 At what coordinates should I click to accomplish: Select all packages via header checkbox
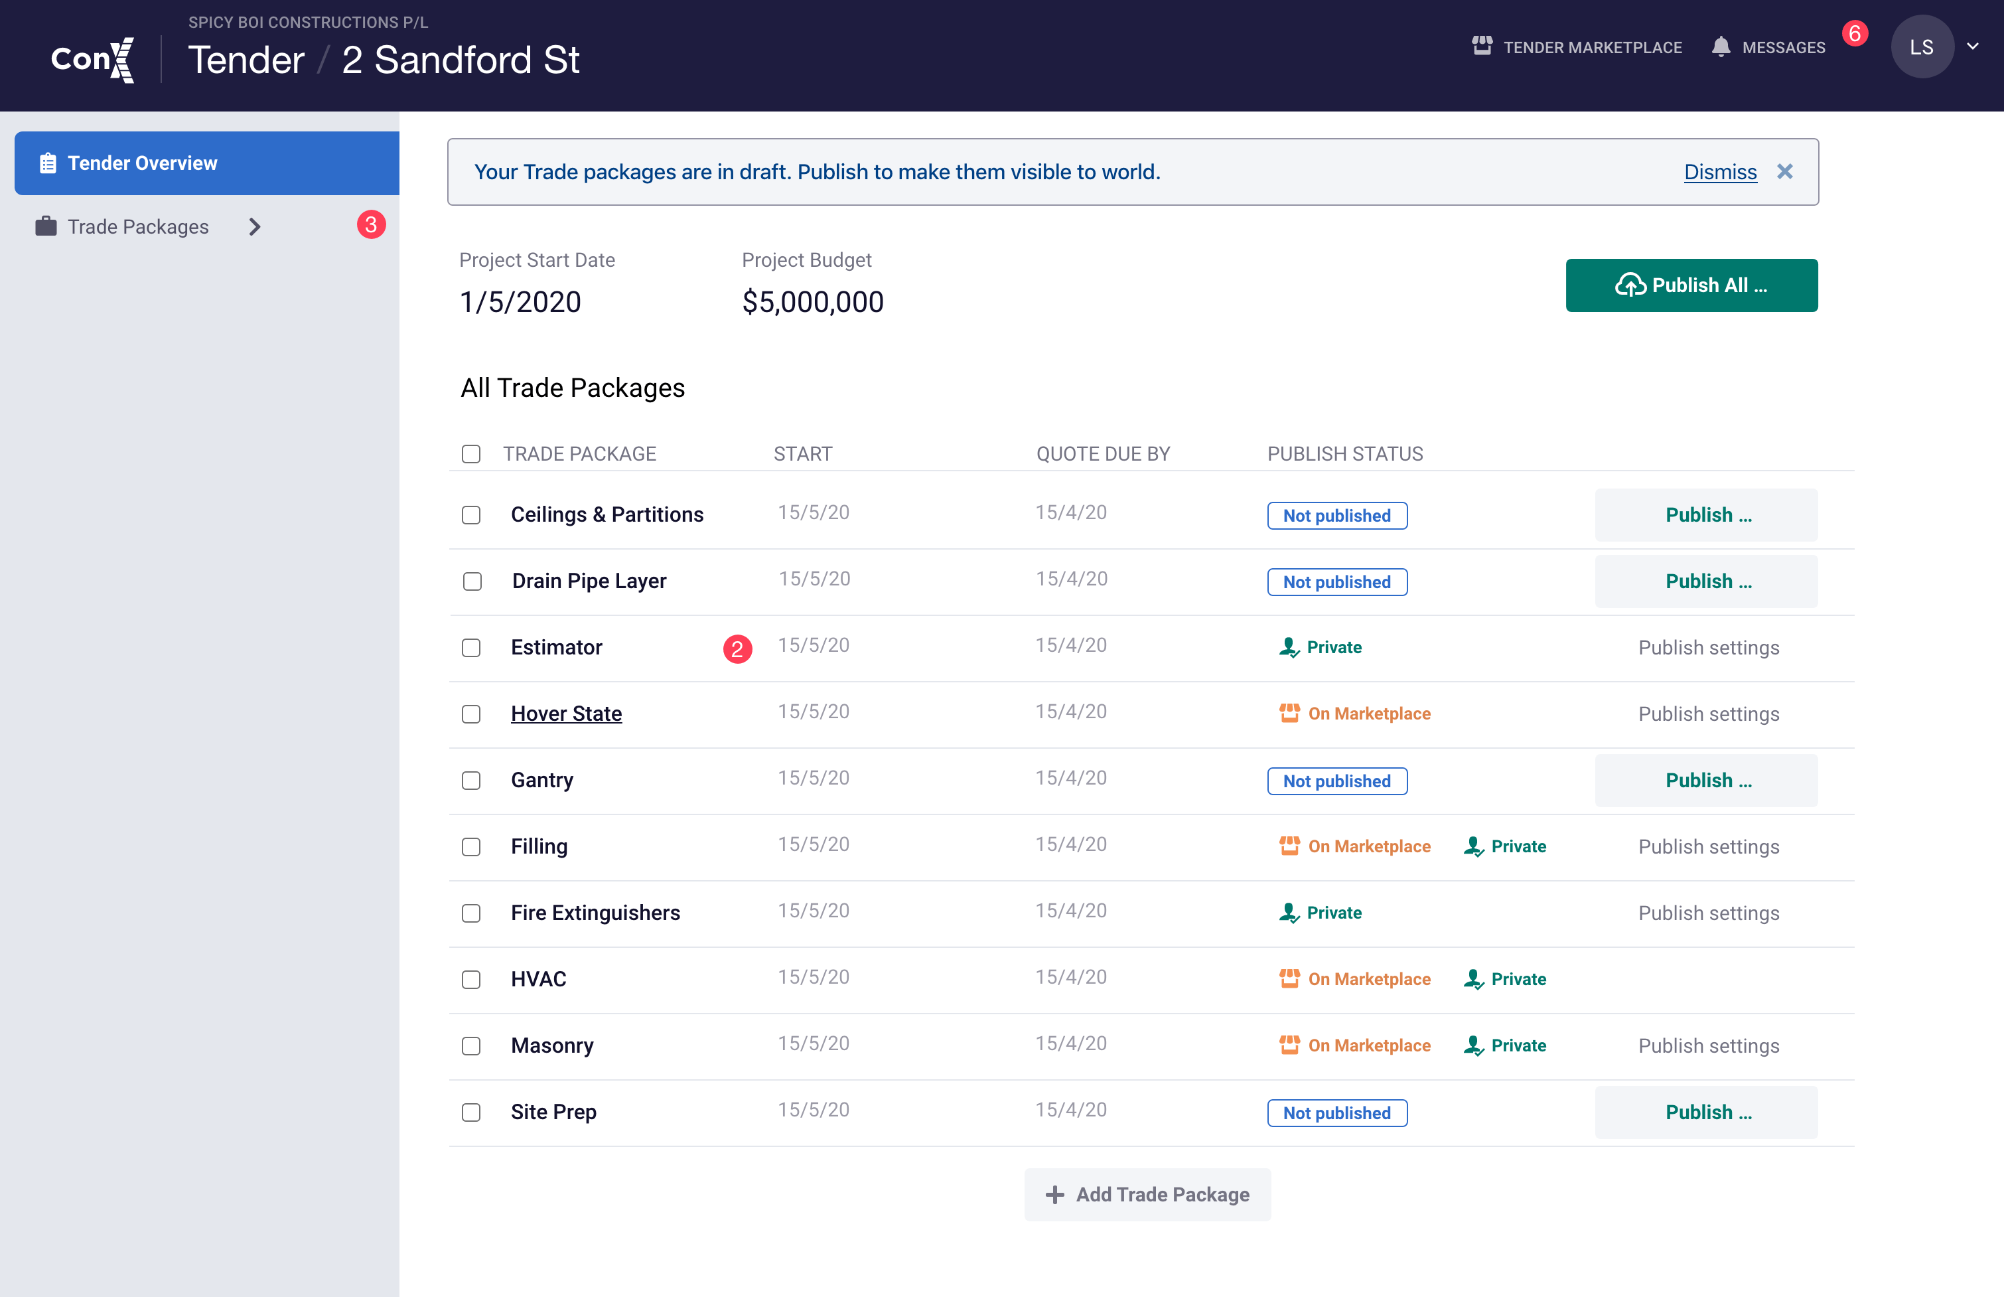472,454
